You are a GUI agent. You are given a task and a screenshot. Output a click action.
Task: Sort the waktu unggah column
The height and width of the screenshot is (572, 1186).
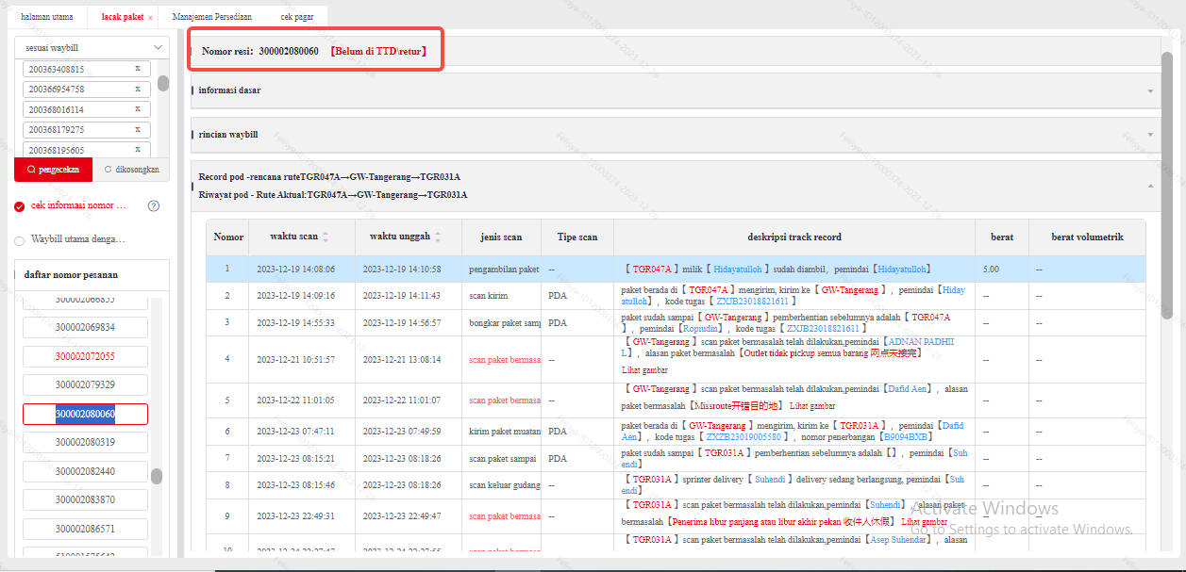[x=437, y=237]
